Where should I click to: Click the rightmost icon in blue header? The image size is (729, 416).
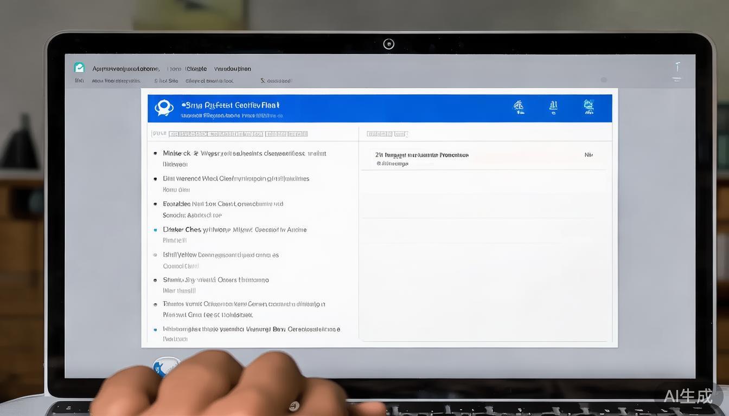pos(589,107)
